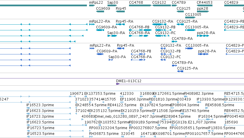
Task: Click the CG9132-RC transcript label
Action: point(165,33)
